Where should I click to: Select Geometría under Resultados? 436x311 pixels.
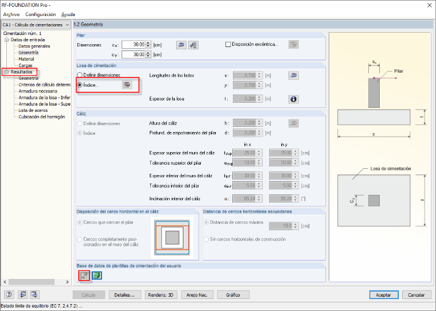pyautogui.click(x=28, y=78)
